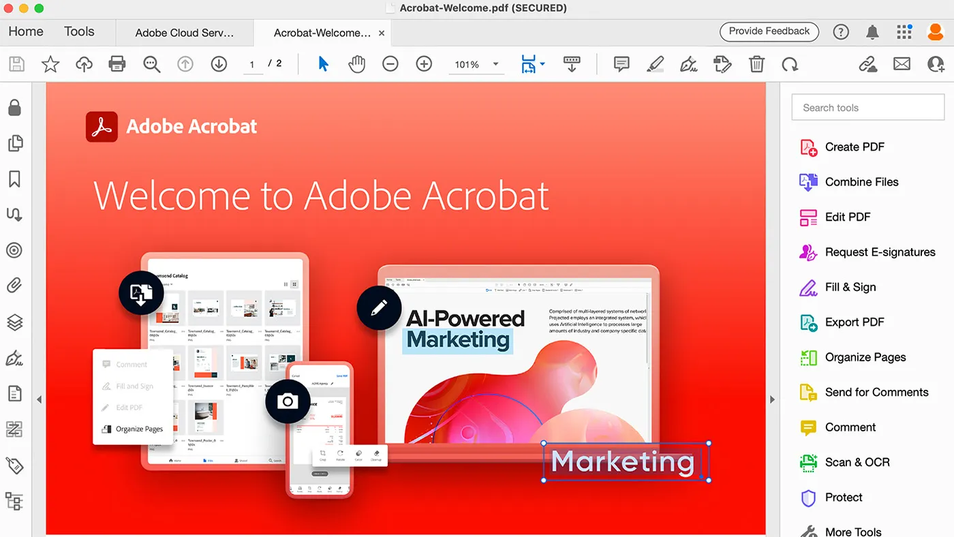Open the Attachments panel

click(15, 286)
